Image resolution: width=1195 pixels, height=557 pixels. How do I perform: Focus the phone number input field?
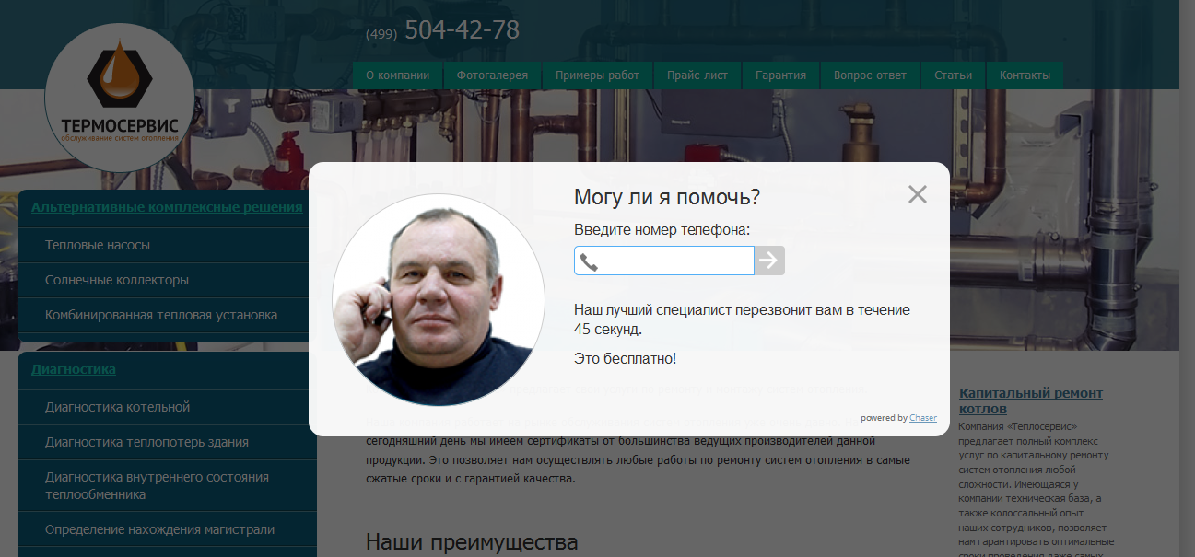pos(664,261)
